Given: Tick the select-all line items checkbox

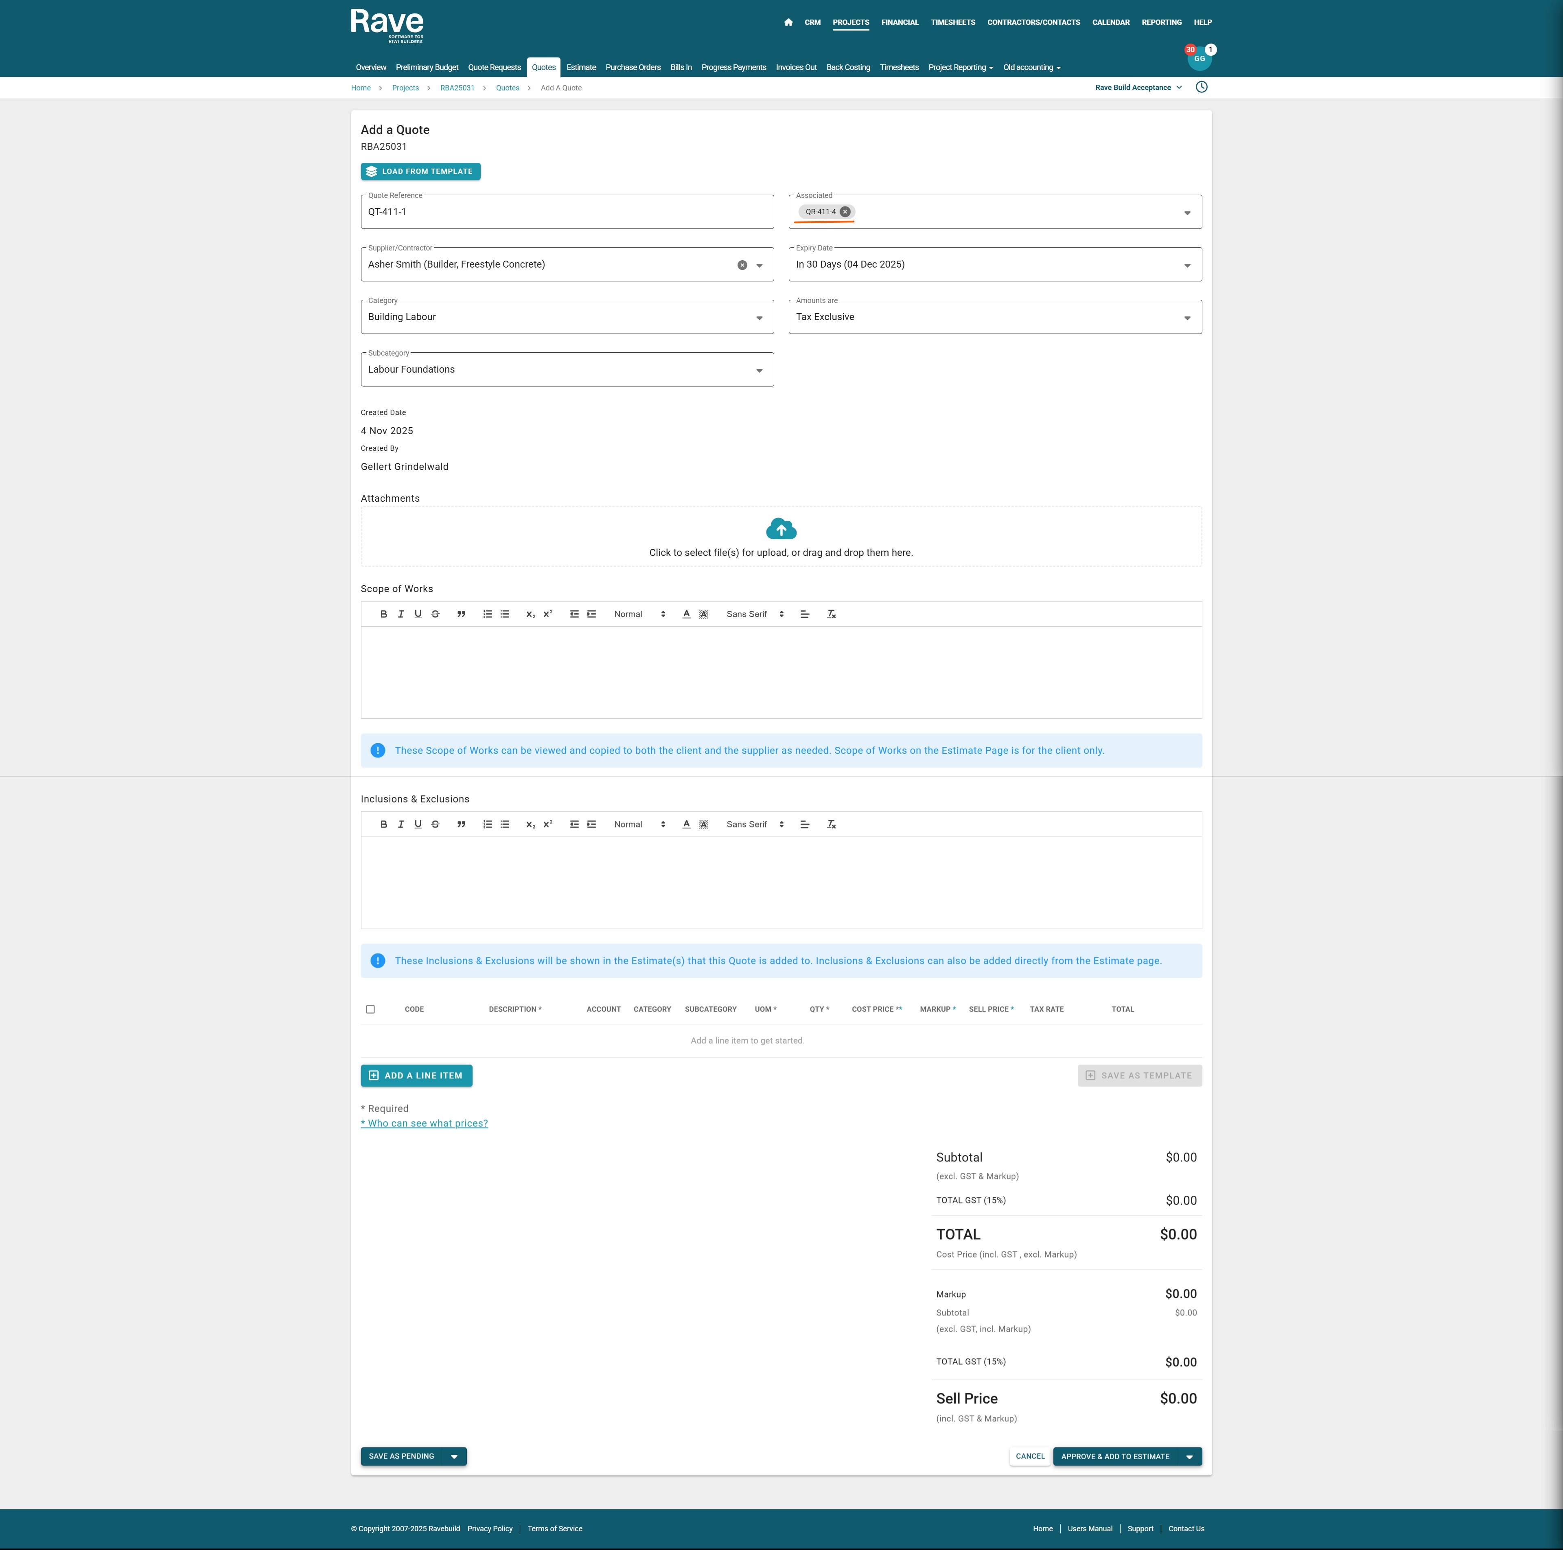Looking at the screenshot, I should (x=370, y=1009).
